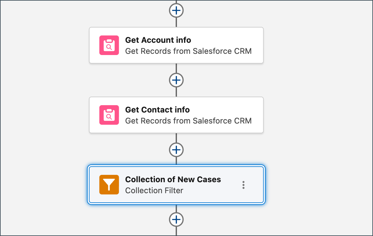Click connector line just below Get Contact info
The image size is (373, 236).
(176, 138)
